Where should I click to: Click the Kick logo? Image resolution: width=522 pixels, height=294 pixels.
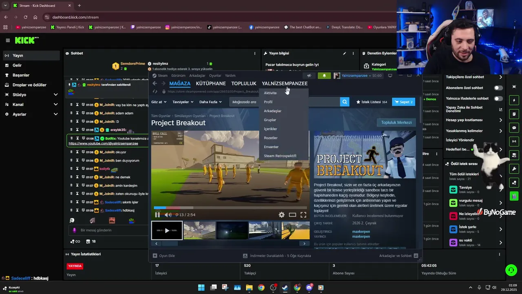pyautogui.click(x=27, y=40)
